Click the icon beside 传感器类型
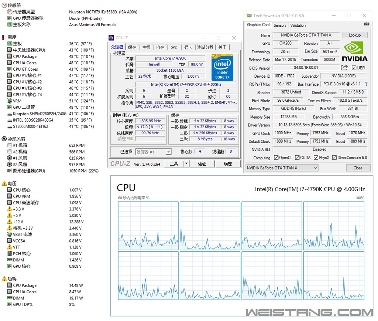The width and height of the screenshot is (378, 321). pos(10,11)
